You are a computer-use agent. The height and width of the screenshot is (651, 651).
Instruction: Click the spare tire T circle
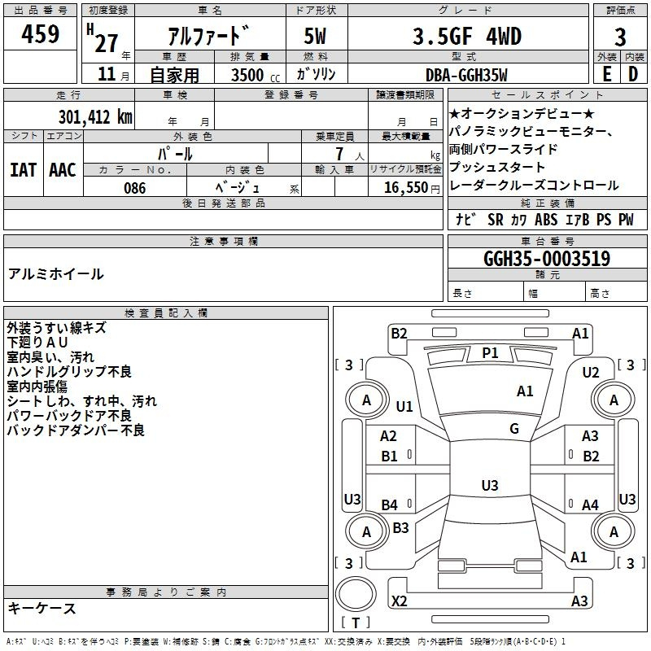356,594
